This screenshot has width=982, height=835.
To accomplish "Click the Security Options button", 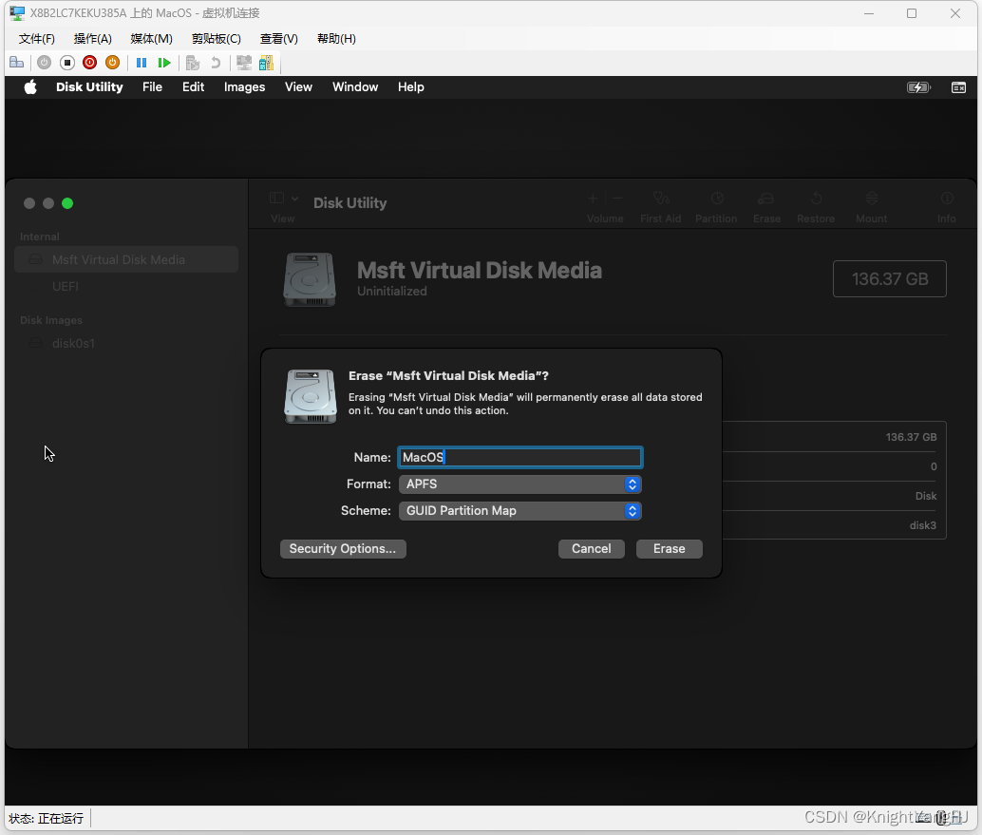I will pyautogui.click(x=343, y=549).
